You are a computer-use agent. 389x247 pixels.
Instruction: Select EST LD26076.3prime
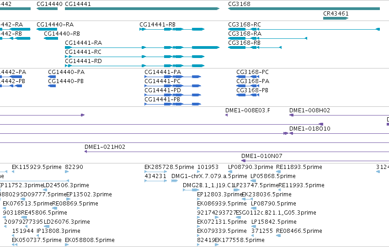pos(47,226)
